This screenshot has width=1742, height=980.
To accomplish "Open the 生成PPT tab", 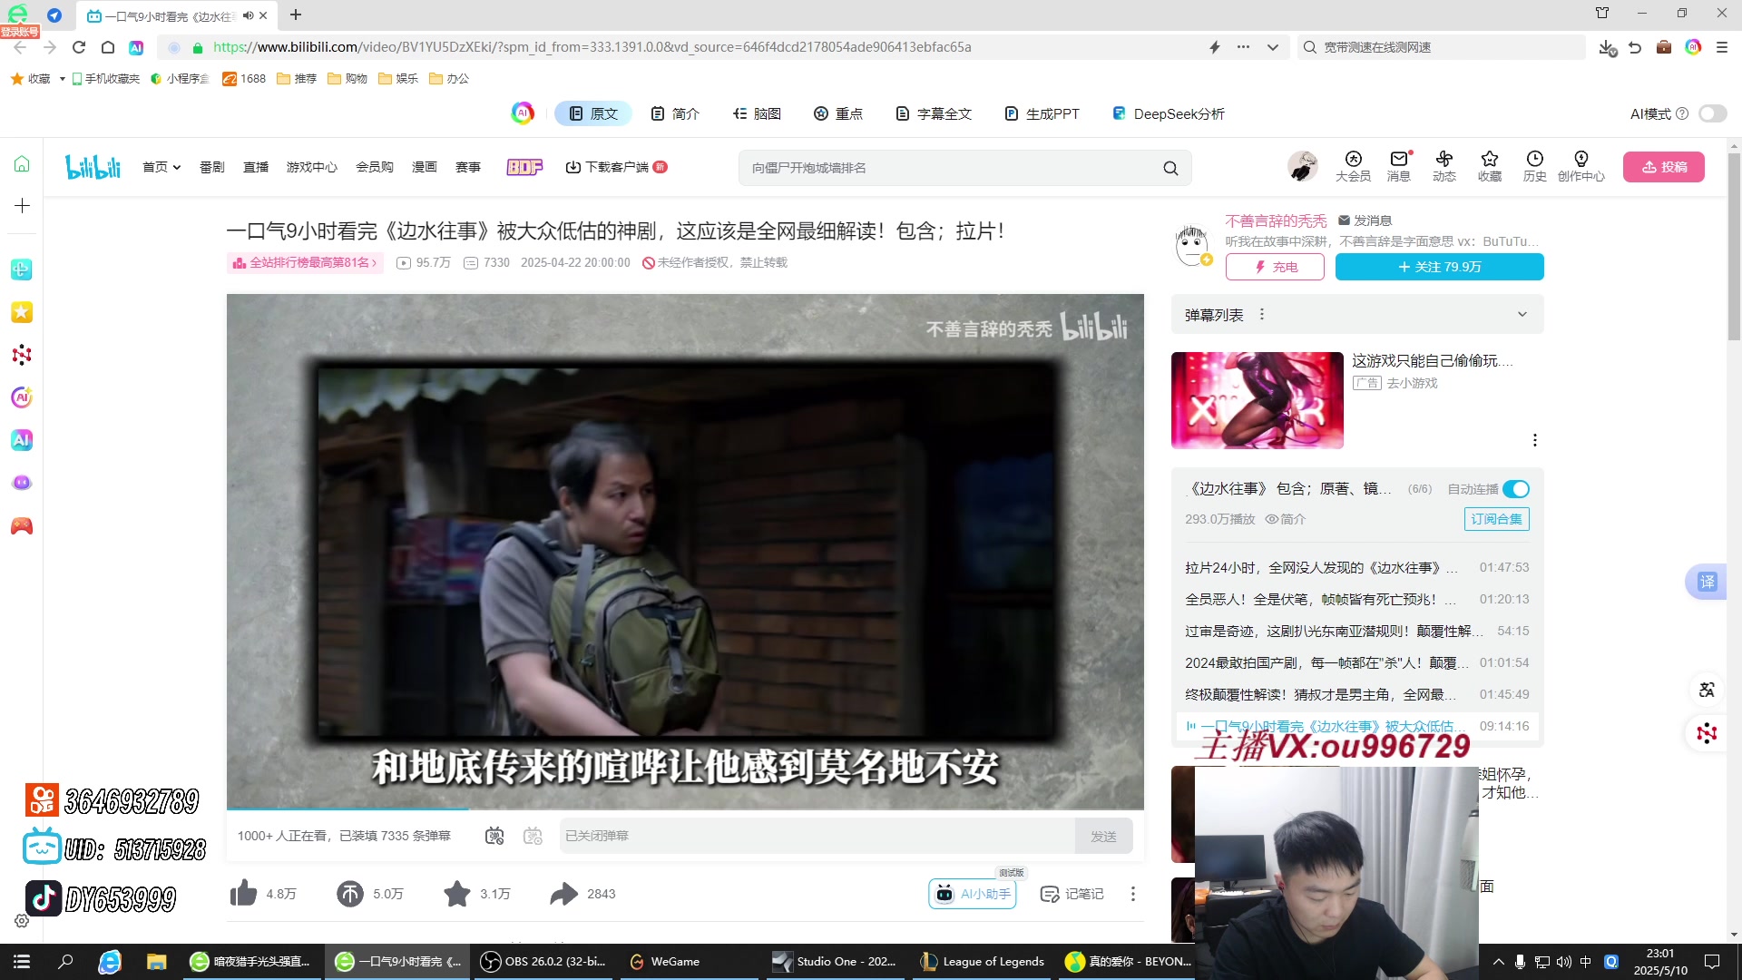I will tap(1042, 113).
